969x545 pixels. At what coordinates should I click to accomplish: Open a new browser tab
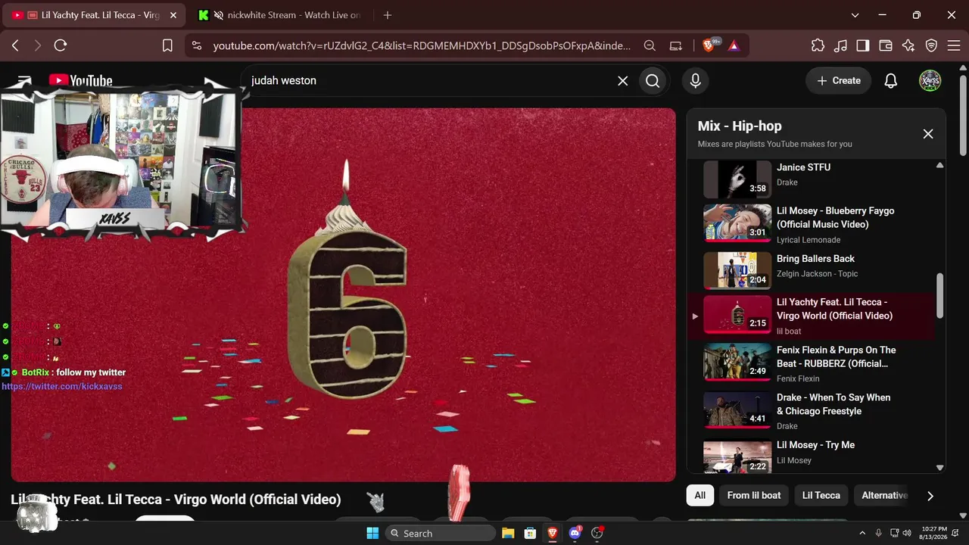coord(388,15)
